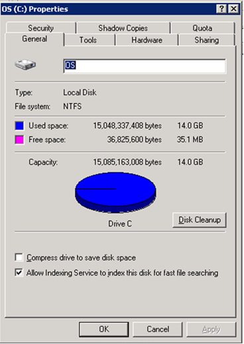Click the Apply button
This screenshot has height=344, width=244.
(x=212, y=329)
